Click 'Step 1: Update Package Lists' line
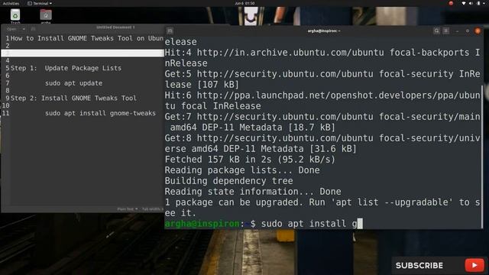Image resolution: width=489 pixels, height=275 pixels. pos(66,68)
